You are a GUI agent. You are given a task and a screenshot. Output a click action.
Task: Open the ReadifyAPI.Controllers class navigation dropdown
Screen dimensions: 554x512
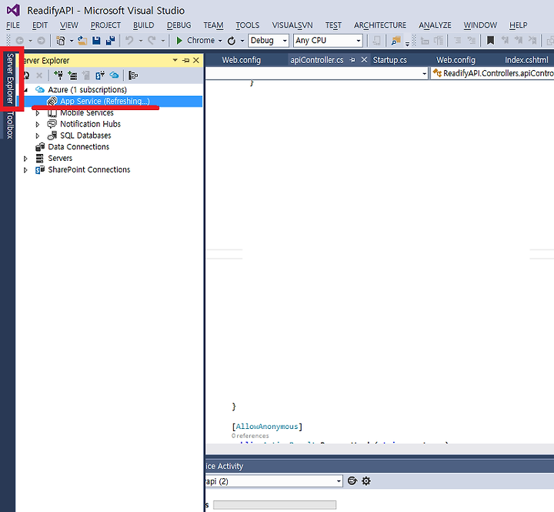(492, 74)
